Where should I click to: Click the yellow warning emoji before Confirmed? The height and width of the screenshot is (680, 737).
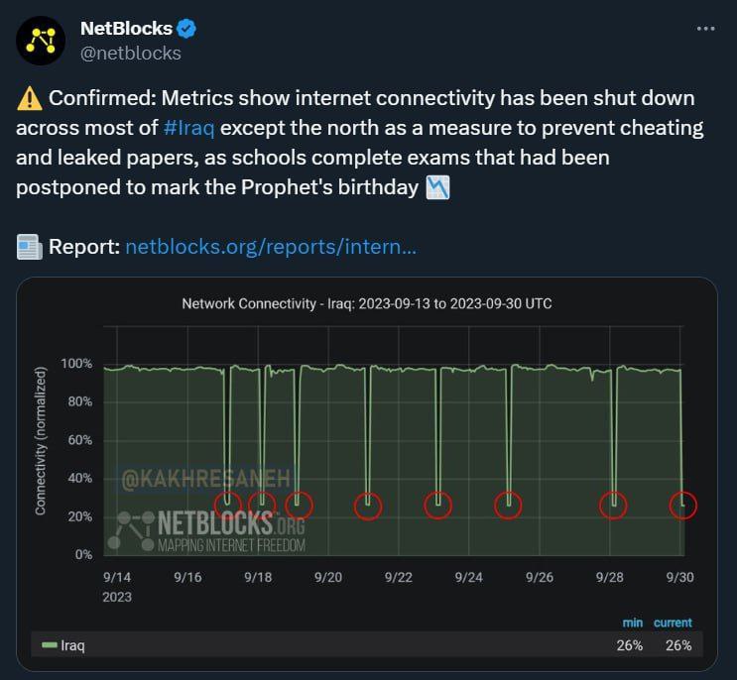click(x=29, y=99)
